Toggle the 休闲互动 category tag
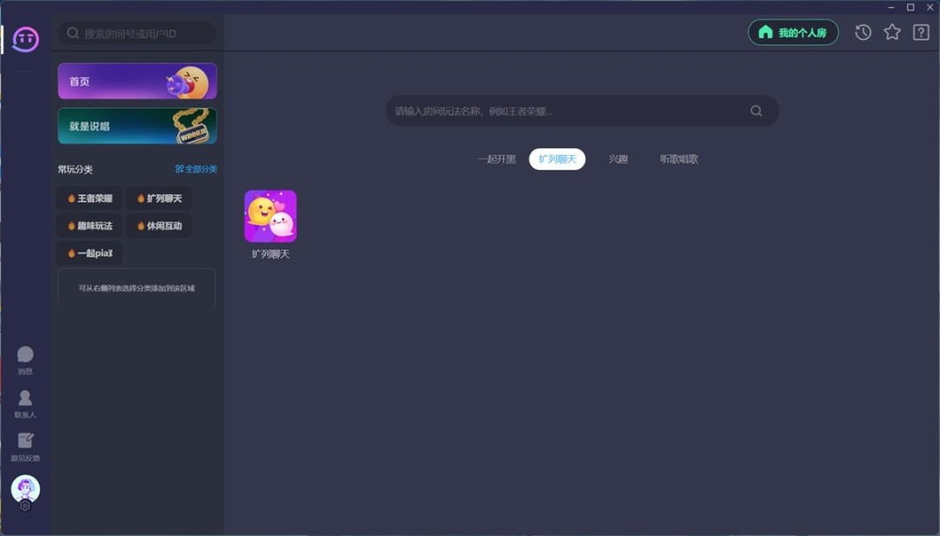940x536 pixels. [x=158, y=225]
